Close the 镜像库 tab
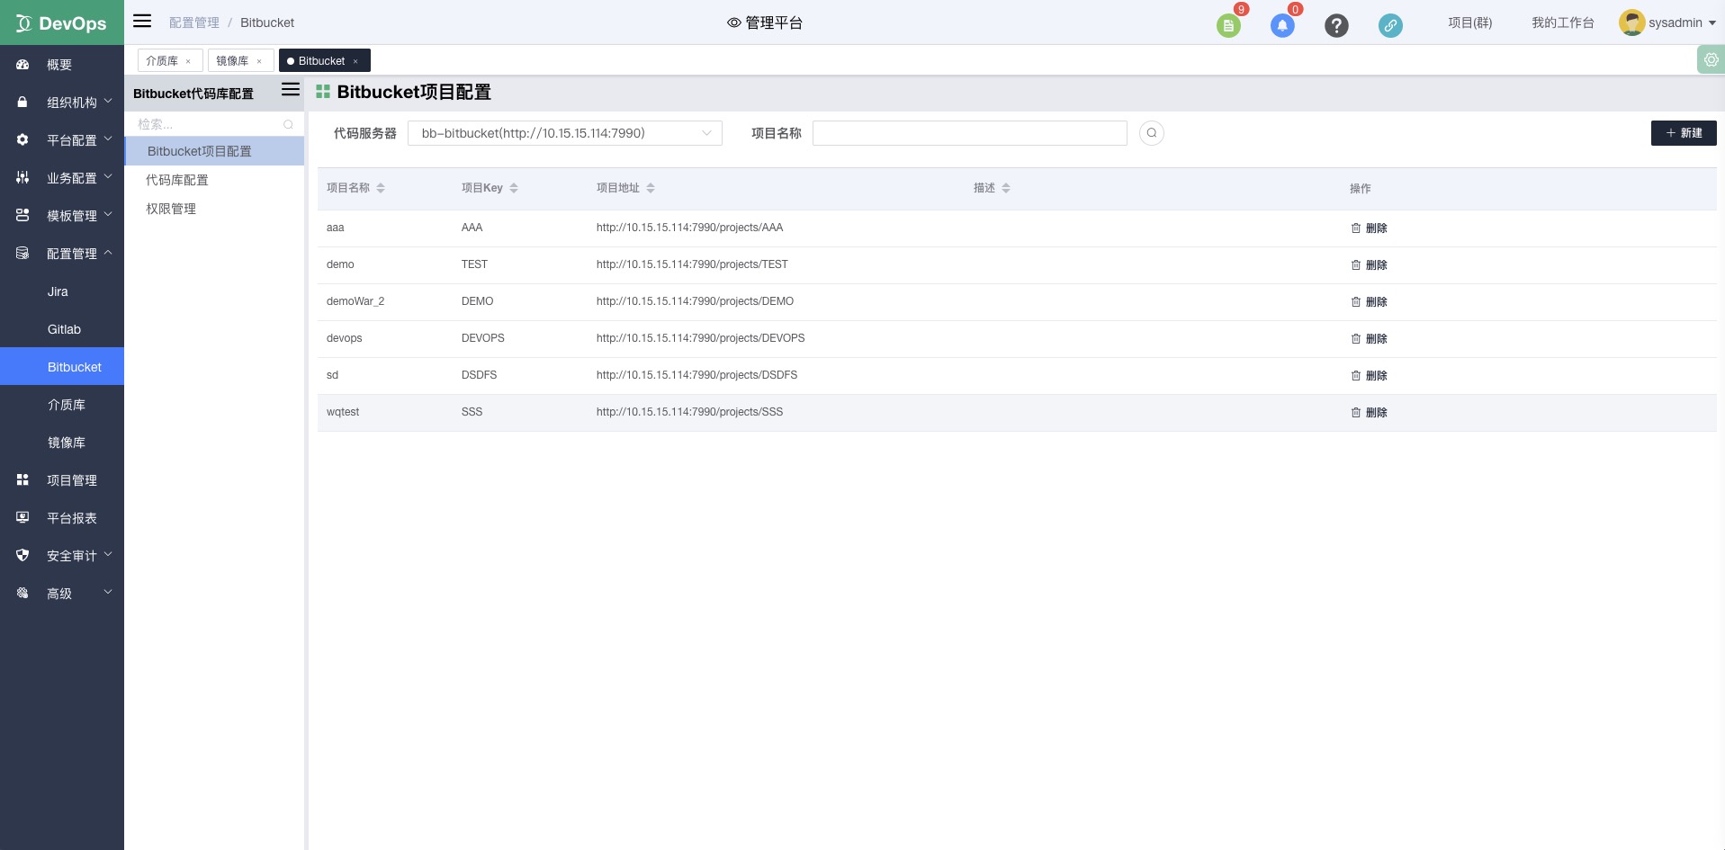 tap(259, 61)
